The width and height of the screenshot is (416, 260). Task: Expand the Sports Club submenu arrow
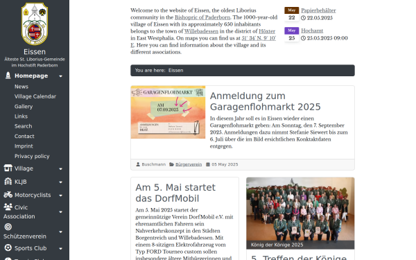point(61,249)
